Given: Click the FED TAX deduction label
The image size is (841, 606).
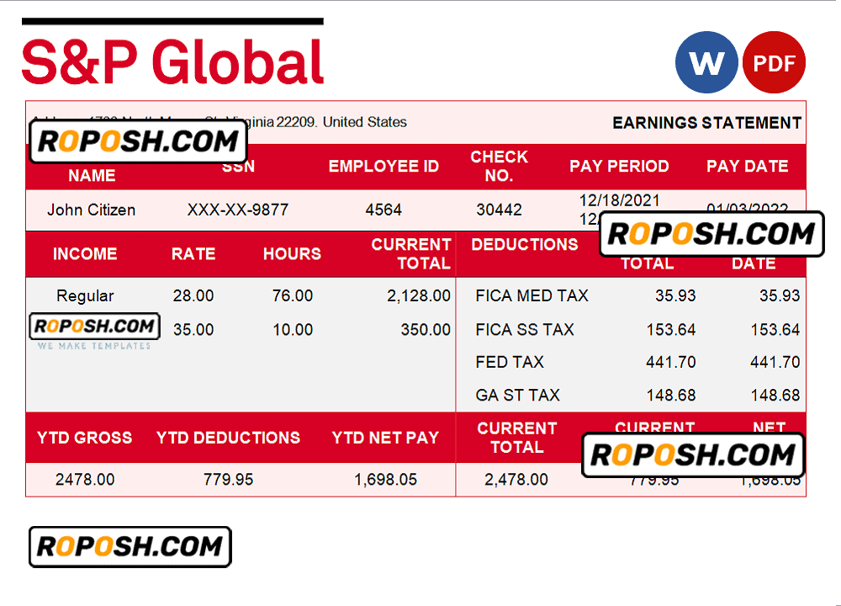Looking at the screenshot, I should click(x=510, y=362).
